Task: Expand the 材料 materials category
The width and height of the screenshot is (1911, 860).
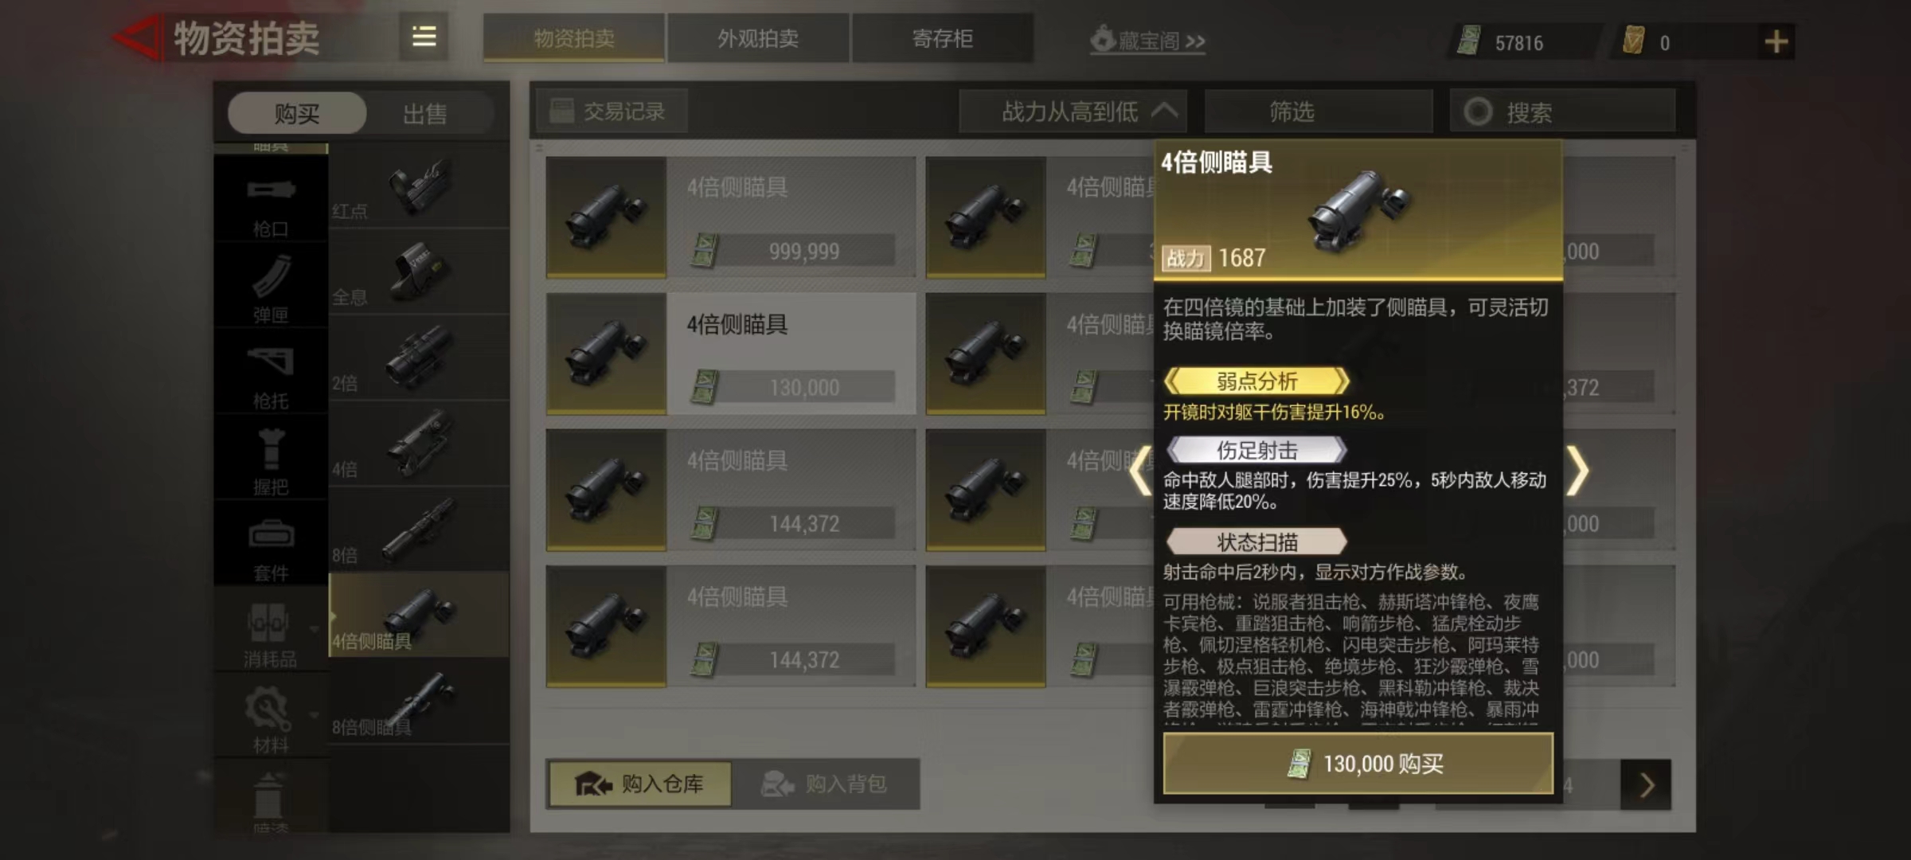Action: pos(271,719)
